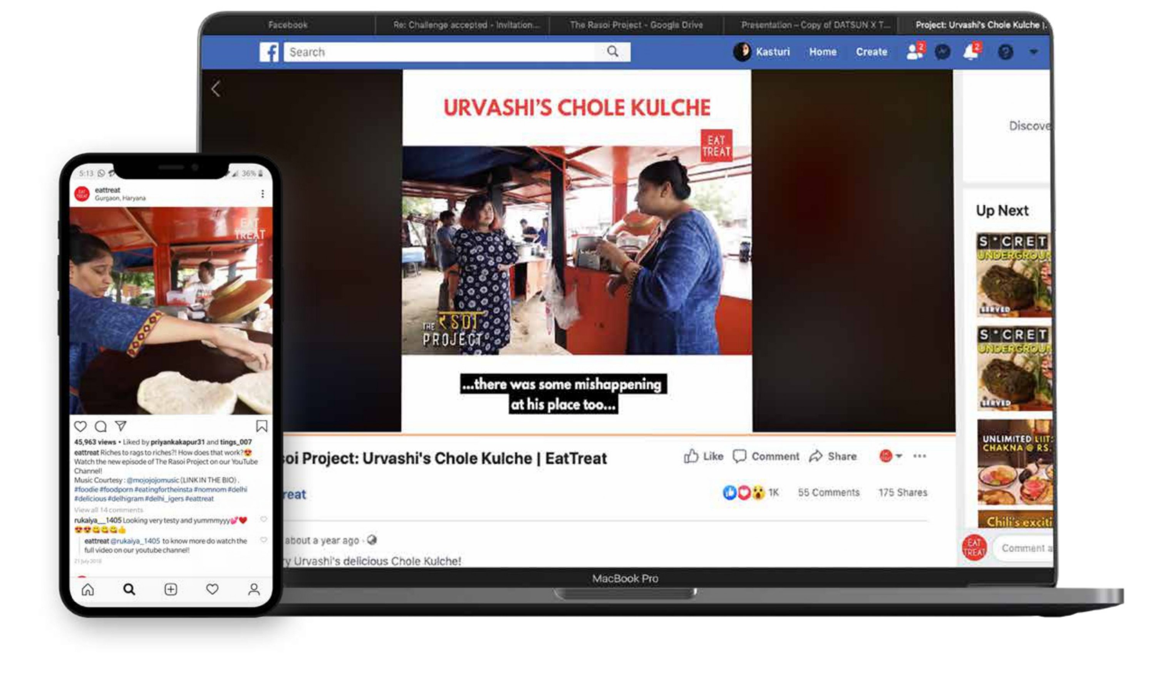Screen dimensions: 1155x683
Task: Click the Comment button under video
Action: 766,457
